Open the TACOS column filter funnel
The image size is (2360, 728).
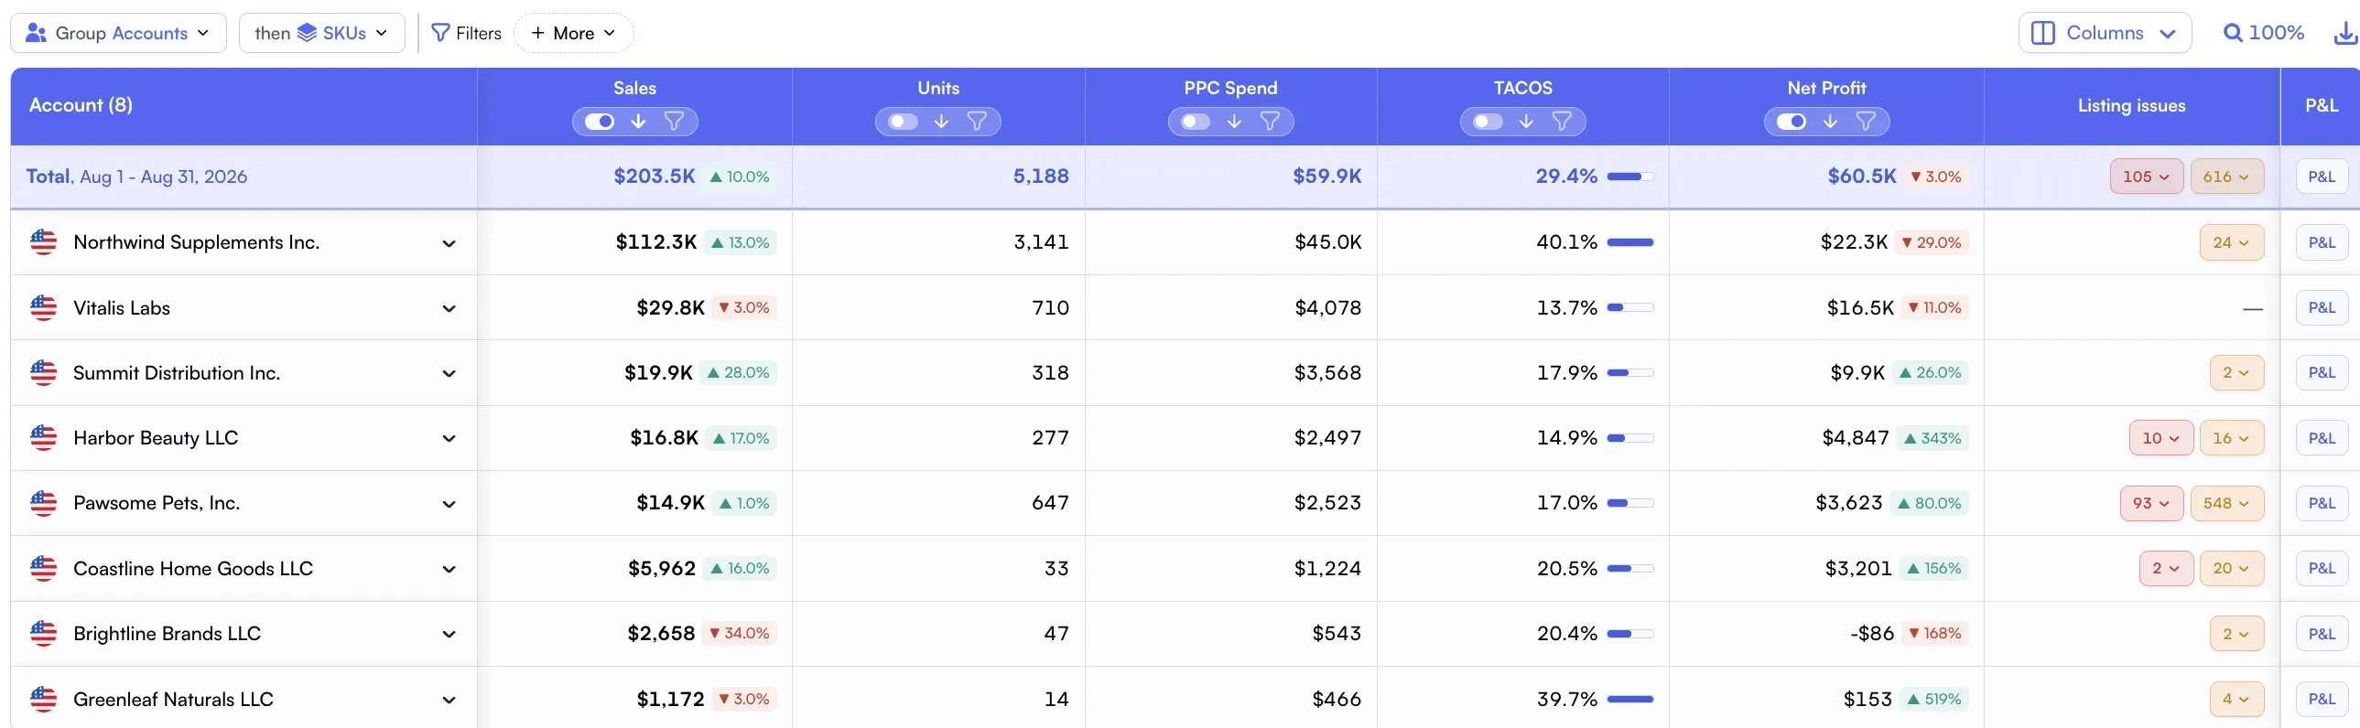click(x=1562, y=121)
